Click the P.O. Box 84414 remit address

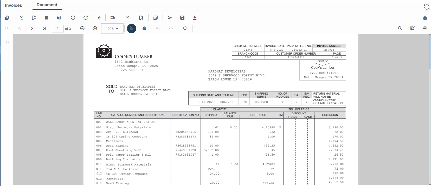[x=323, y=73]
